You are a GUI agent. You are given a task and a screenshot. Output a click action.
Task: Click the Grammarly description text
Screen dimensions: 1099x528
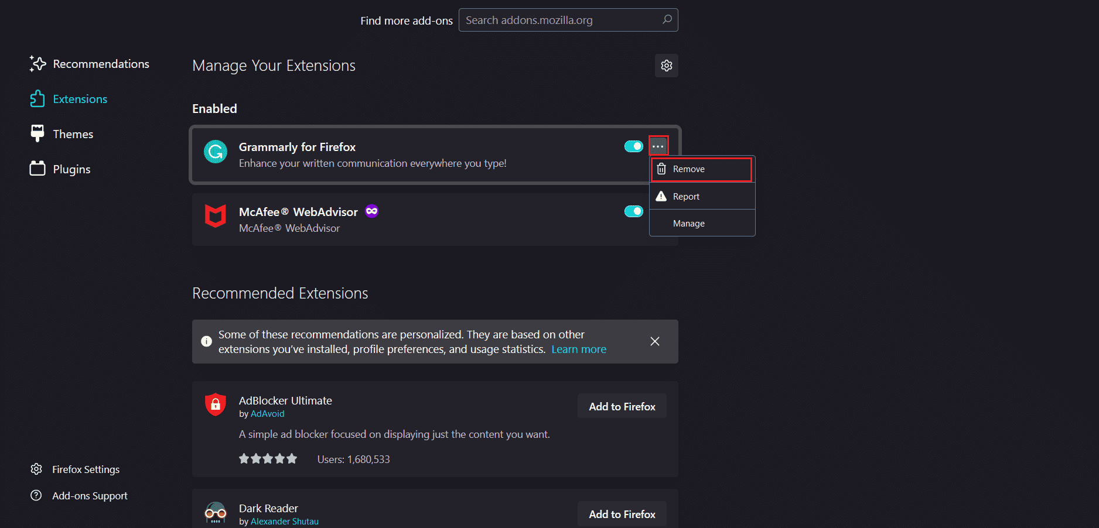coord(373,163)
